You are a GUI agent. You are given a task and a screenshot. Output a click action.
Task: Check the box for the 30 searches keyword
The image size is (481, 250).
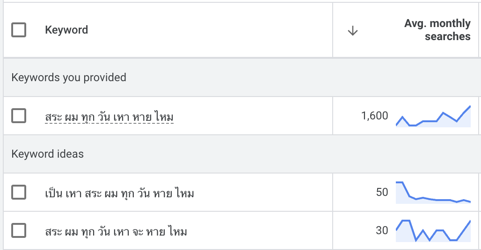click(x=19, y=230)
